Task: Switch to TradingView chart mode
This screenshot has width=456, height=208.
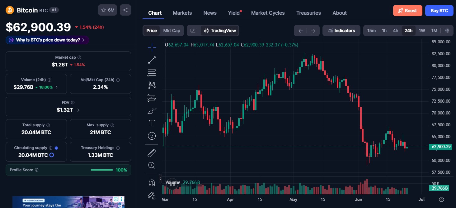Action: tap(220, 31)
